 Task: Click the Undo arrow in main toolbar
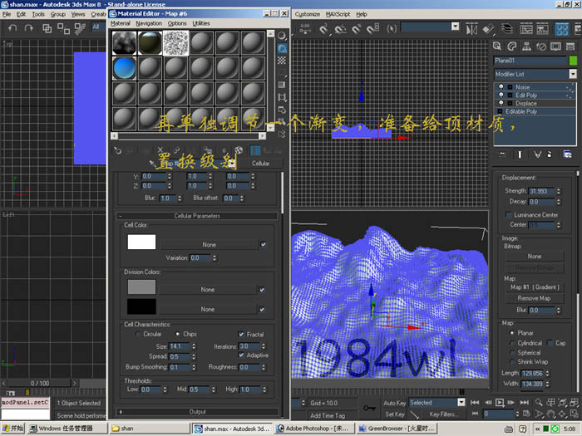(x=12, y=28)
